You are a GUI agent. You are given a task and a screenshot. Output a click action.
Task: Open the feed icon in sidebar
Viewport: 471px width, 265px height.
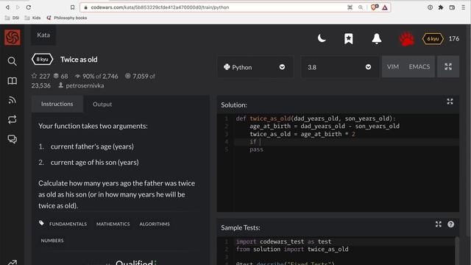tap(12, 100)
